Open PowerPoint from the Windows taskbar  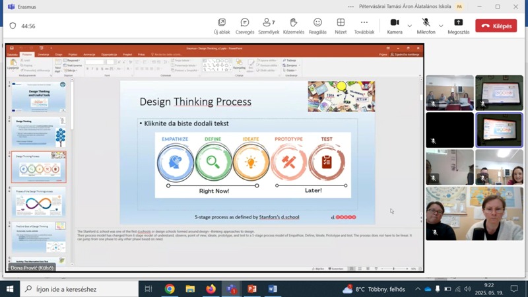tap(252, 289)
